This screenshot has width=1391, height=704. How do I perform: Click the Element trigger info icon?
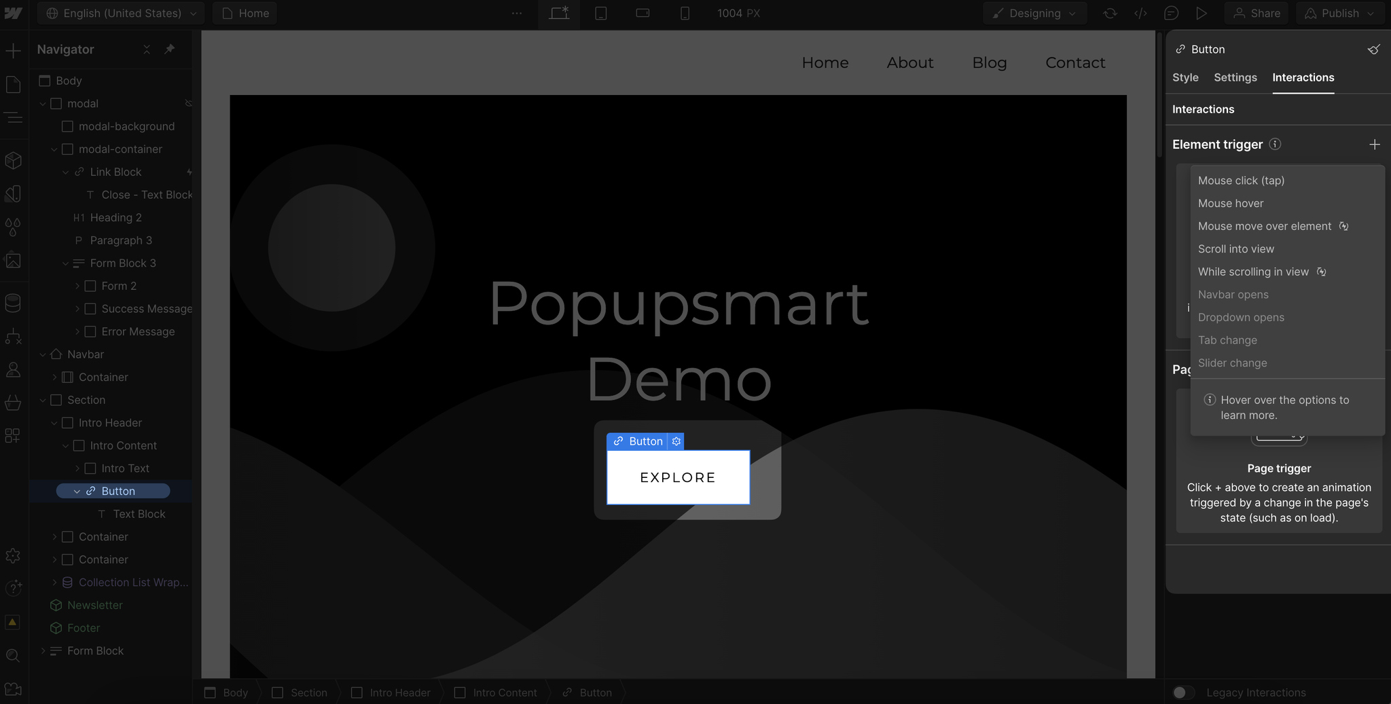[x=1275, y=144]
